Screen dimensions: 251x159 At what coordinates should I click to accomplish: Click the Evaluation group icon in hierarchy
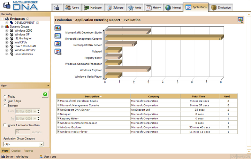[7, 19]
